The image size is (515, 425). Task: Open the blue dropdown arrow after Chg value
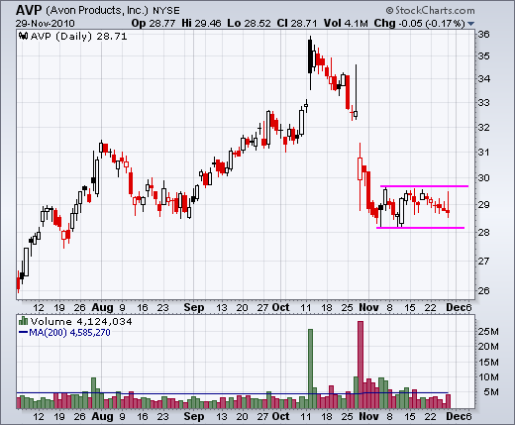(471, 24)
